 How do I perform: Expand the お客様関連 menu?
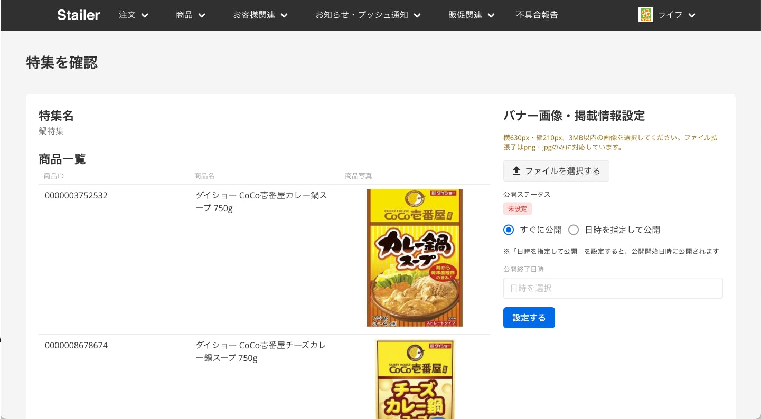[x=260, y=15]
